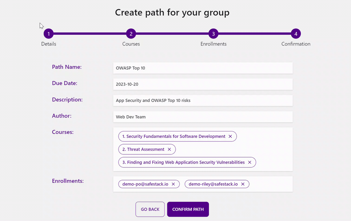Select step 2 circle in the progress stepper
This screenshot has height=221, width=351.
pyautogui.click(x=131, y=33)
